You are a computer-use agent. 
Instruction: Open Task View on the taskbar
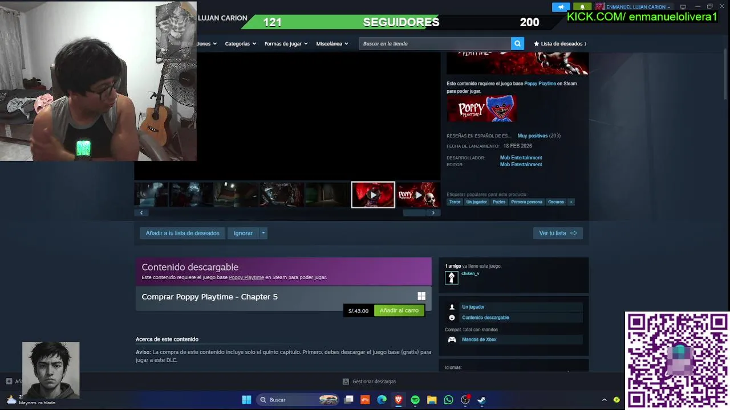tap(348, 400)
